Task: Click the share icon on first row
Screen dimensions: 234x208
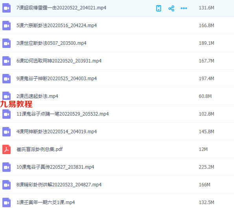Action: click(x=171, y=8)
